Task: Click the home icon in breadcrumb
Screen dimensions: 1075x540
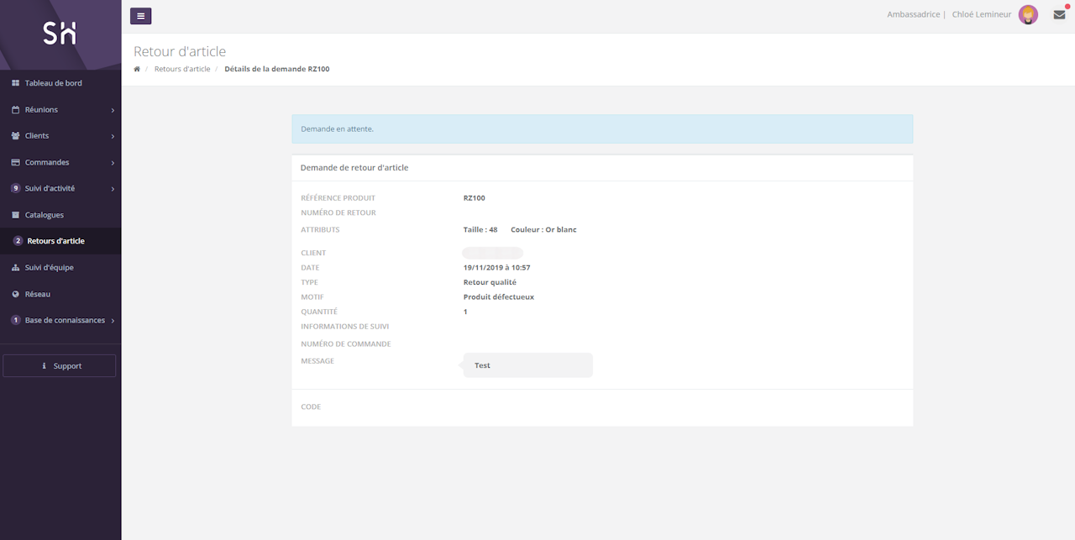Action: [x=137, y=69]
